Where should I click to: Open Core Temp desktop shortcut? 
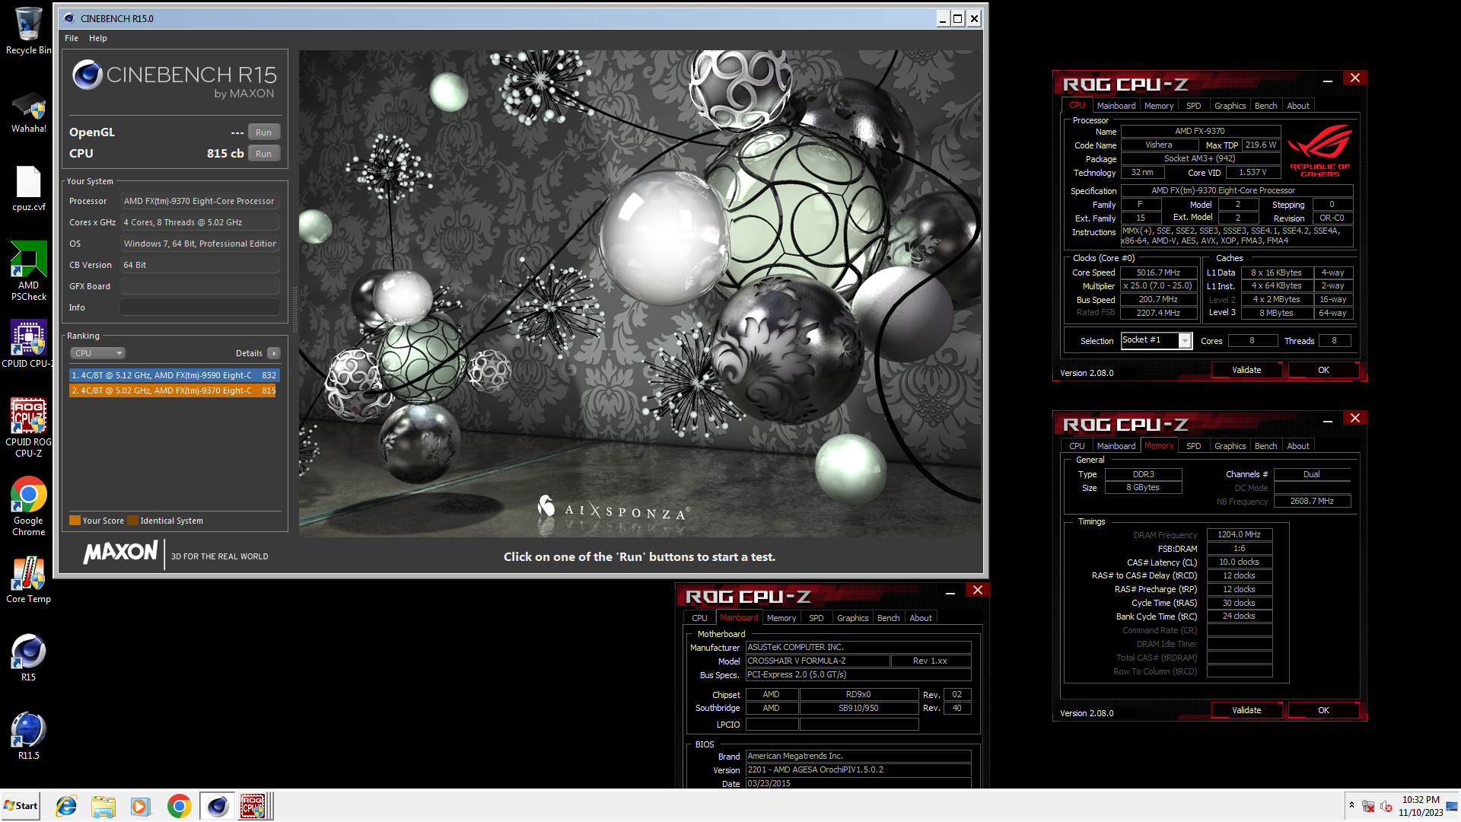28,580
